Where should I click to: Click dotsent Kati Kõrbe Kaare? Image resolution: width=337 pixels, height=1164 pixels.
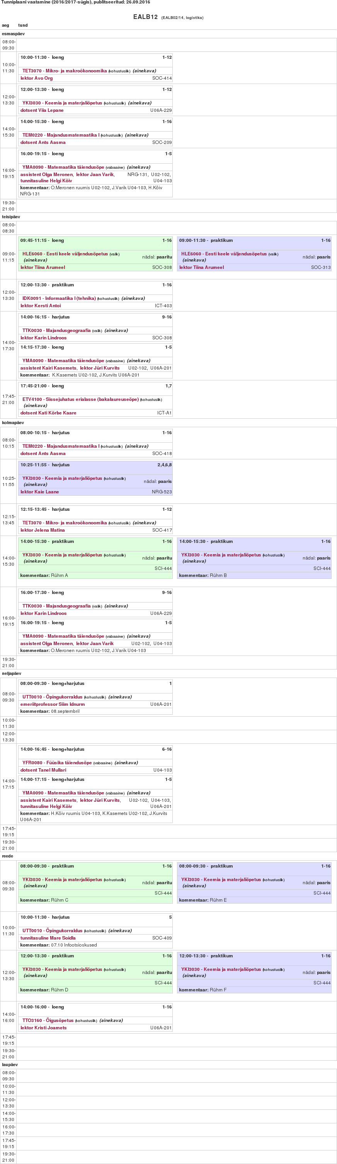(48, 413)
